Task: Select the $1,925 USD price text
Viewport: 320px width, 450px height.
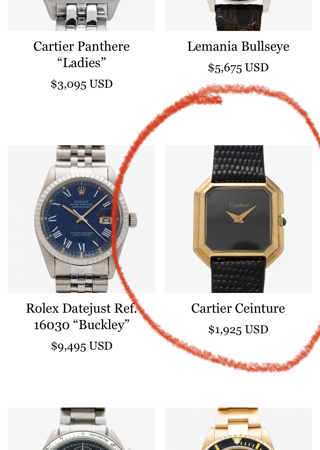Action: 238,329
